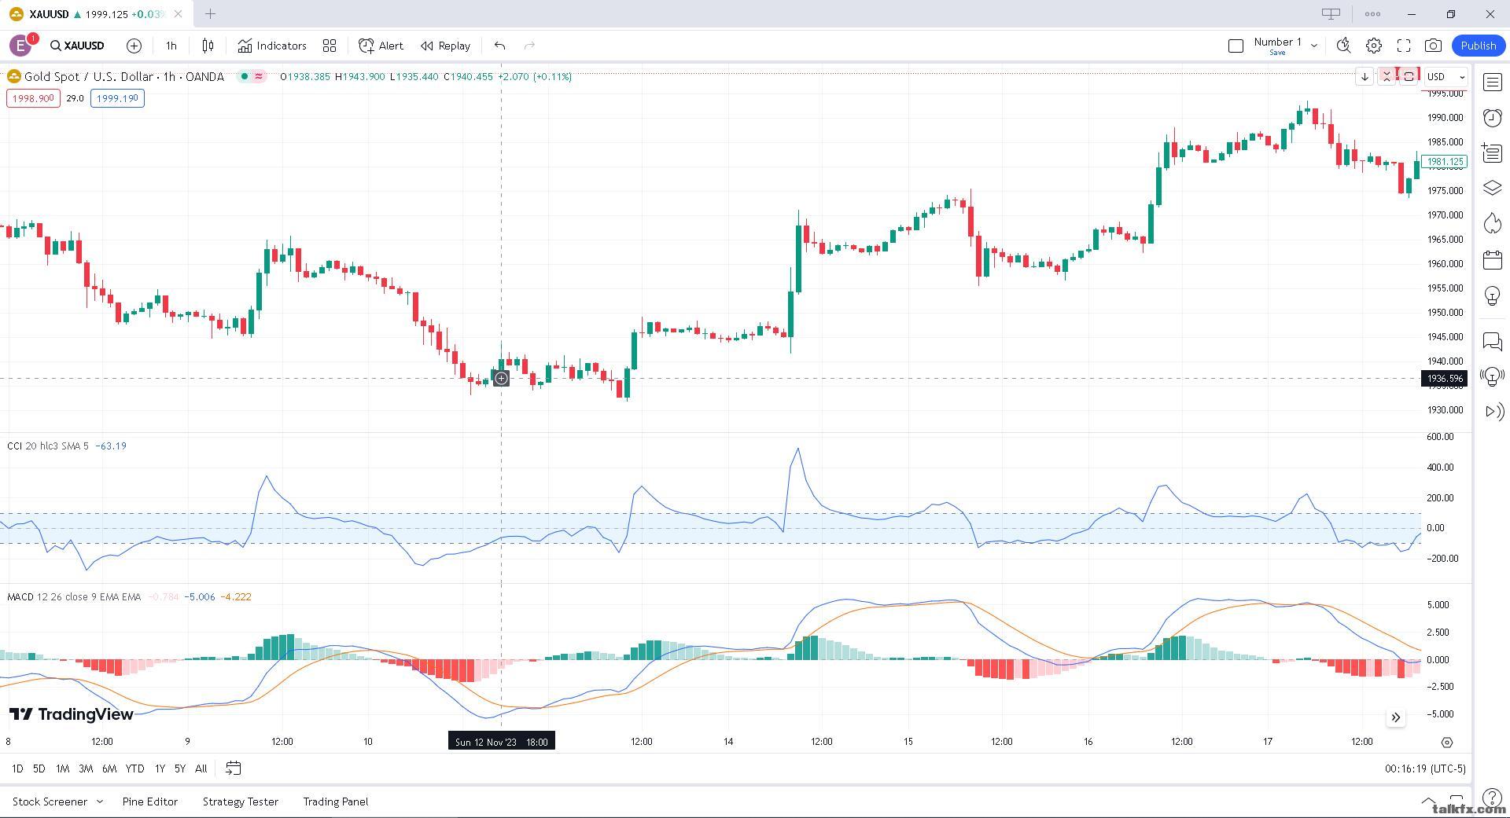Click the Save link under Number 1

1277,53
